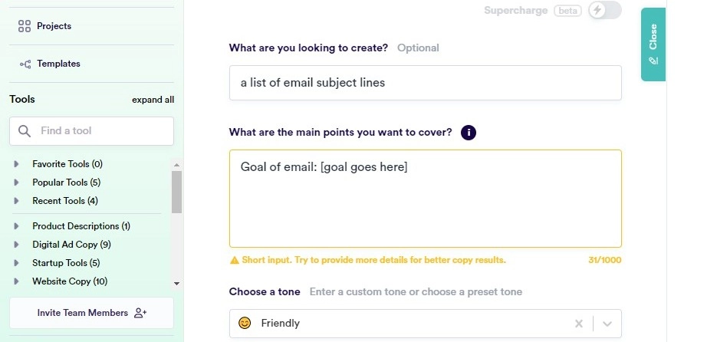Click the magnifier icon in tool search

tap(25, 131)
